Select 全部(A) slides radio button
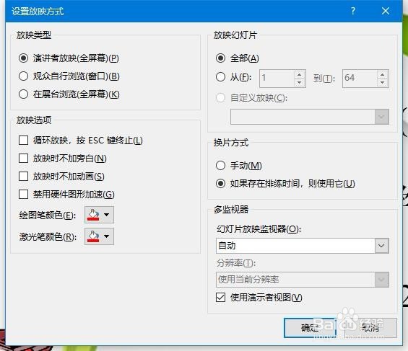Viewport: 408px width, 351px height. pyautogui.click(x=220, y=58)
